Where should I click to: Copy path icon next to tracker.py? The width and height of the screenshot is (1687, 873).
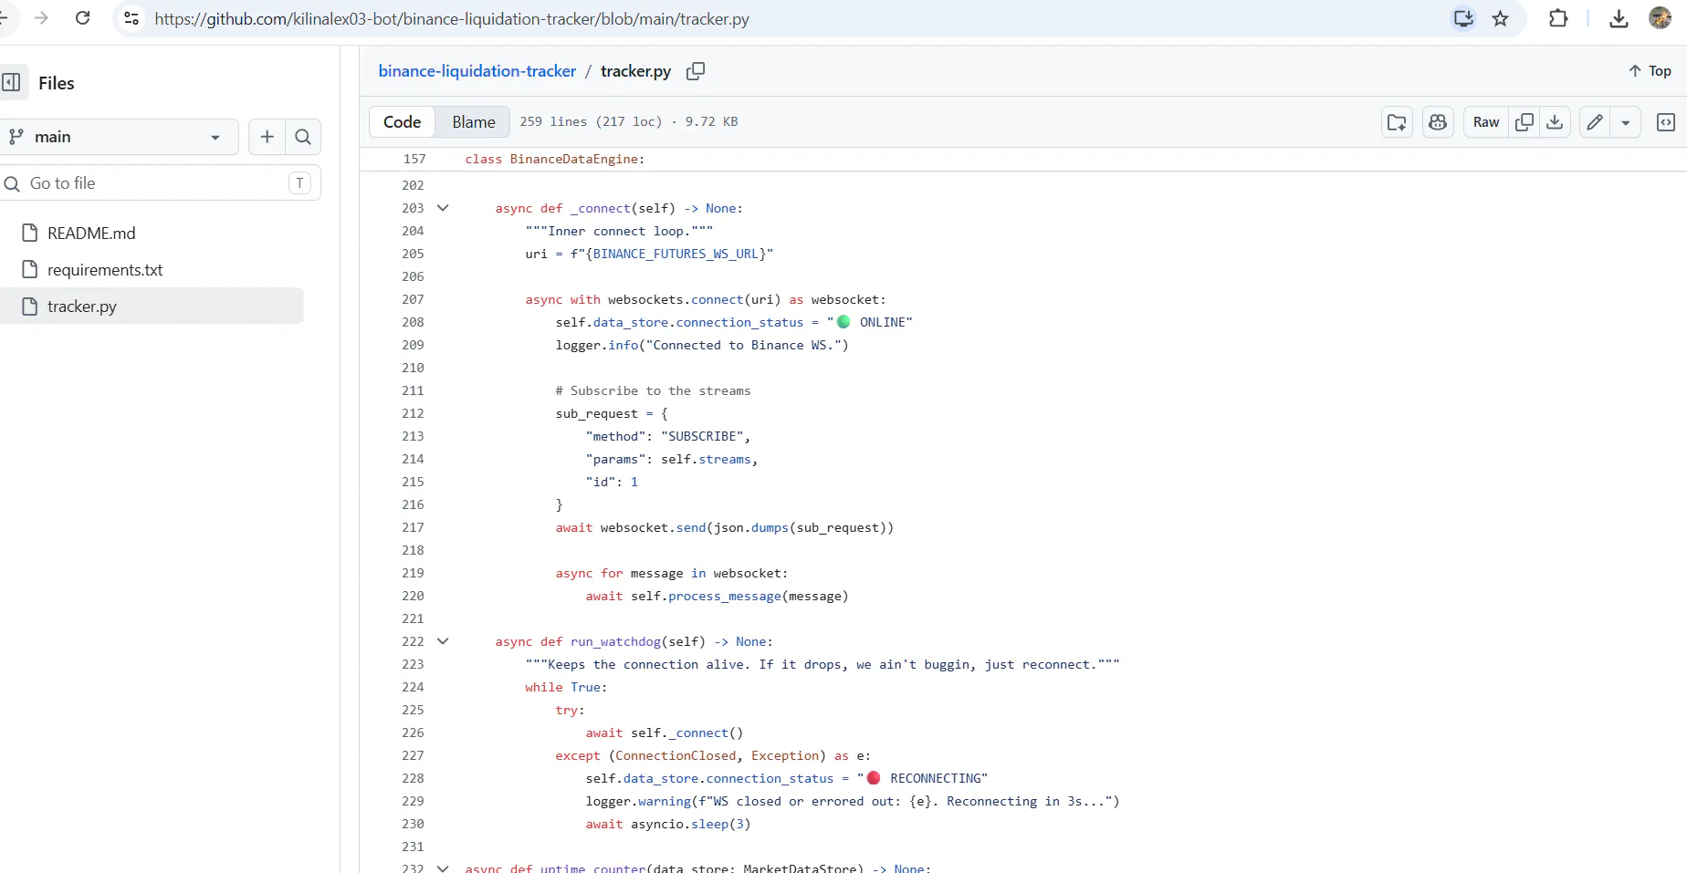click(696, 71)
